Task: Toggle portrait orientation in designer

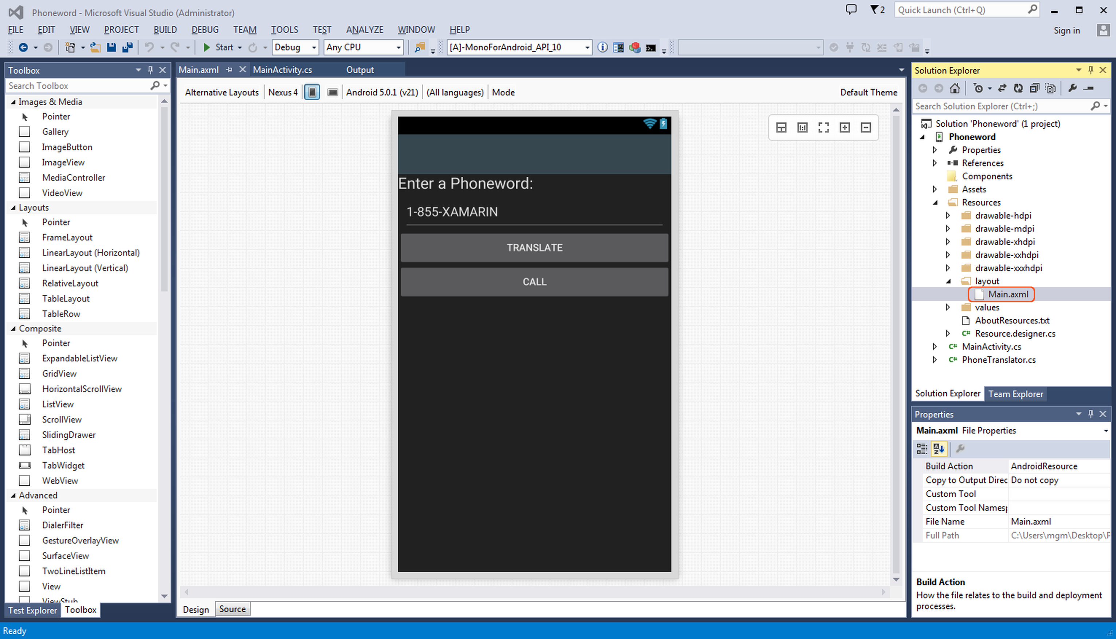Action: tap(312, 92)
